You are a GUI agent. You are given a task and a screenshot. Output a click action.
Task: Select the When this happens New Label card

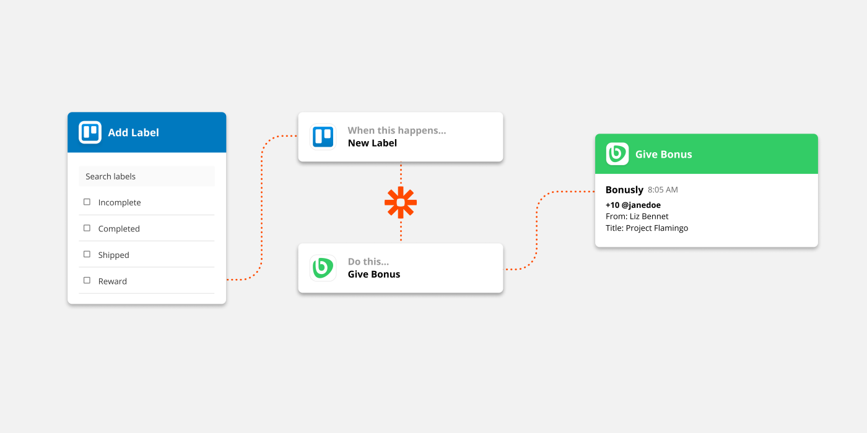tap(401, 137)
